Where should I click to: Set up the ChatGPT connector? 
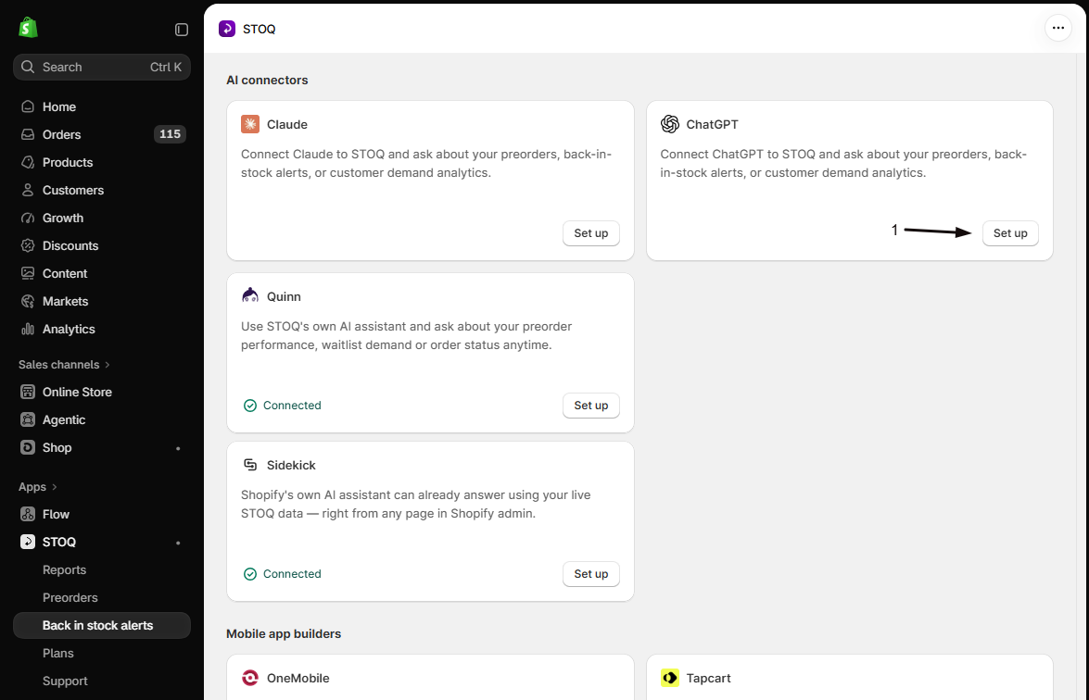click(x=1010, y=233)
